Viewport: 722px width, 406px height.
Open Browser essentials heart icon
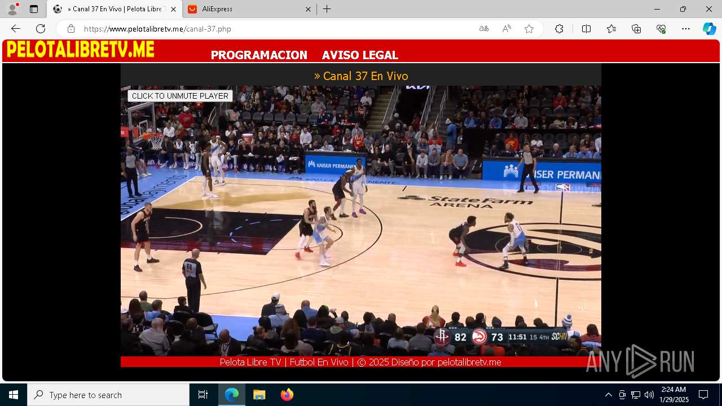click(x=661, y=29)
